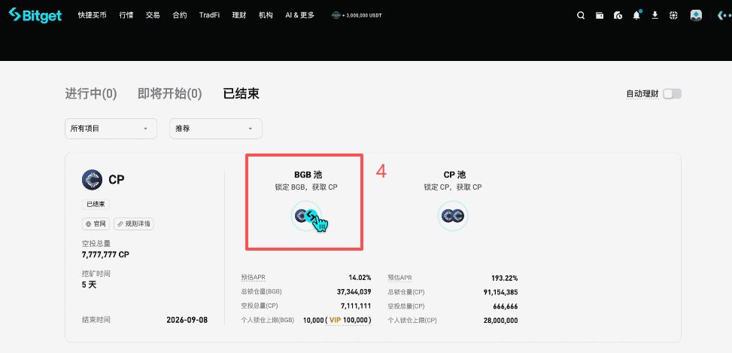The height and width of the screenshot is (353, 732).
Task: Click the 7,777,777 CP airdrop total
Action: point(105,255)
